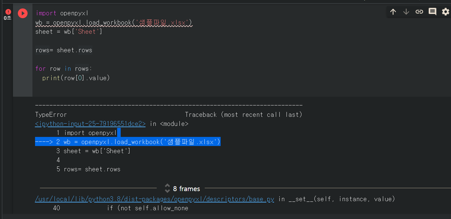Copy the link to this cell
This screenshot has height=219, width=451.
[x=419, y=12]
